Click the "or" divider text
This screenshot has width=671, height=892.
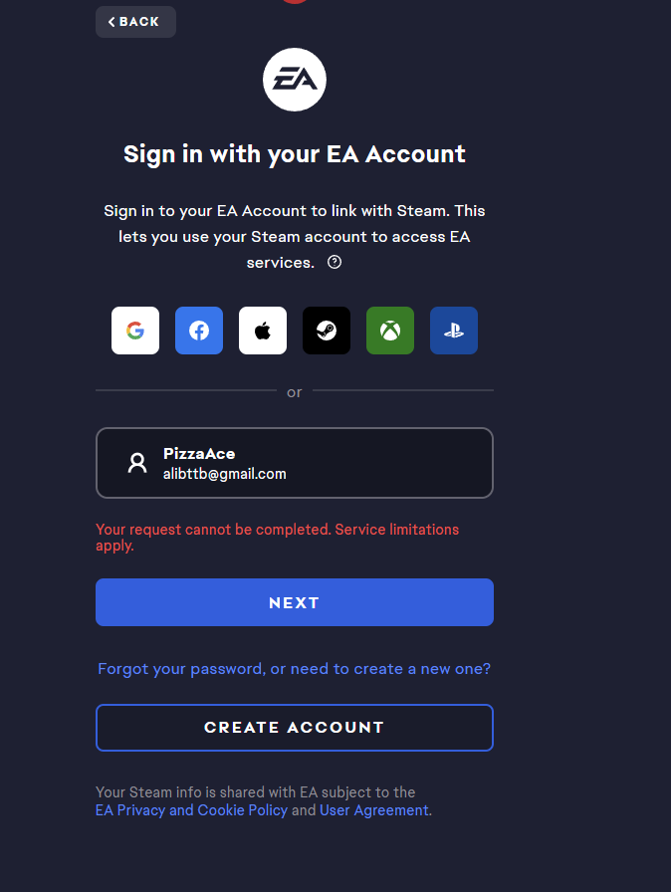[x=295, y=392]
